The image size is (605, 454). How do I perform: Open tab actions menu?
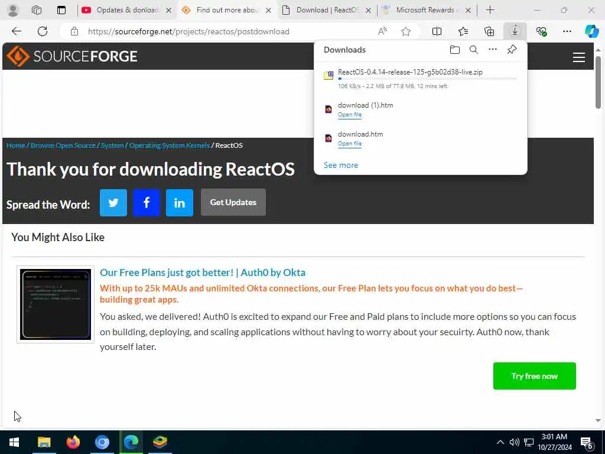point(61,10)
